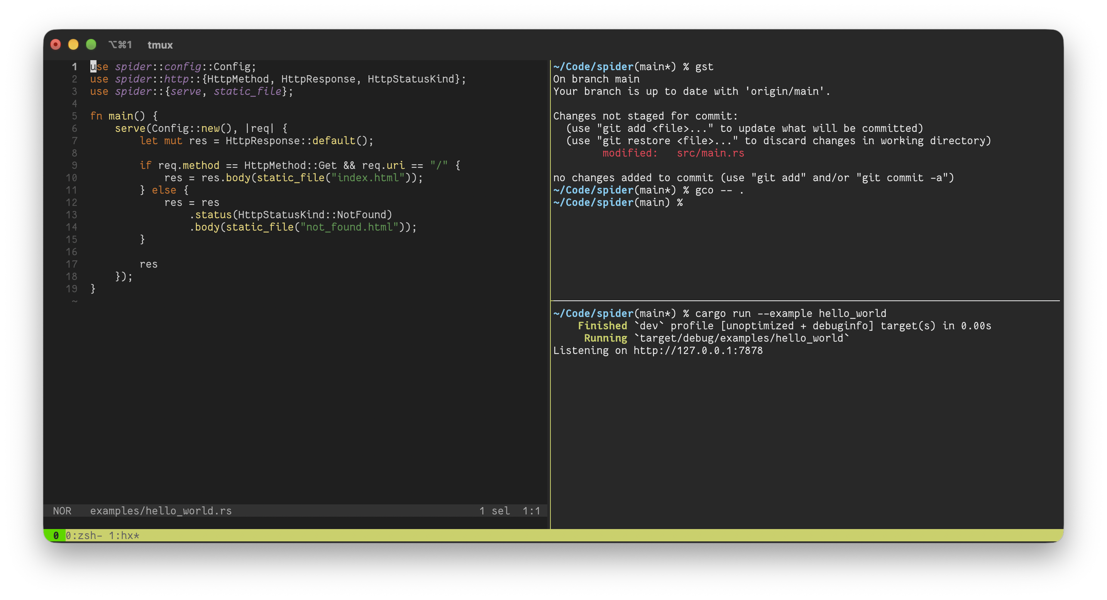Select the 0:zsh- tmux window tab

(x=84, y=535)
